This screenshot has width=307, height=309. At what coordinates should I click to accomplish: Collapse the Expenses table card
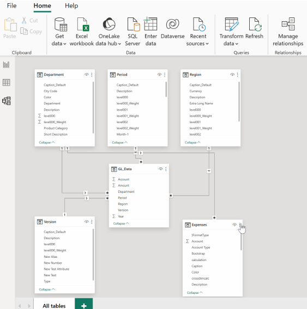pos(195,293)
